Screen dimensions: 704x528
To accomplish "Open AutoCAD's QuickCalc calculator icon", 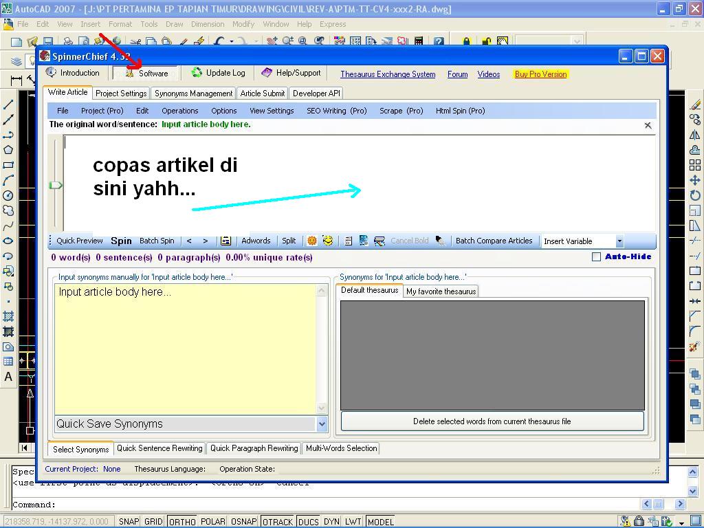I will (419, 41).
